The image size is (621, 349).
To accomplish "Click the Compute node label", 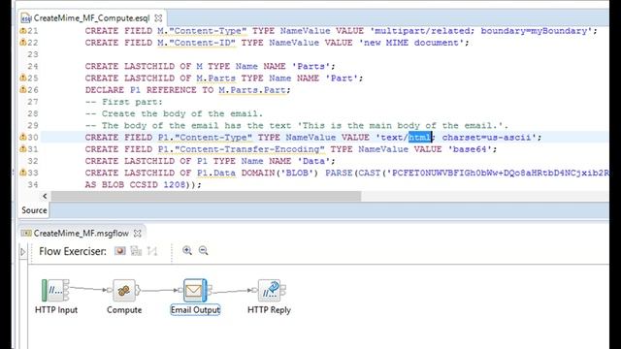I will [x=124, y=310].
